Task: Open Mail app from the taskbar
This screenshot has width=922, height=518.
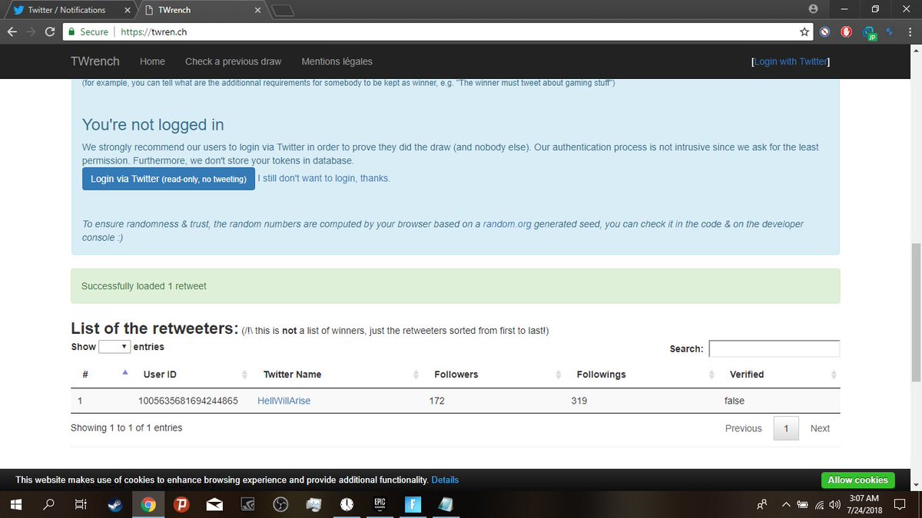Action: (x=214, y=504)
